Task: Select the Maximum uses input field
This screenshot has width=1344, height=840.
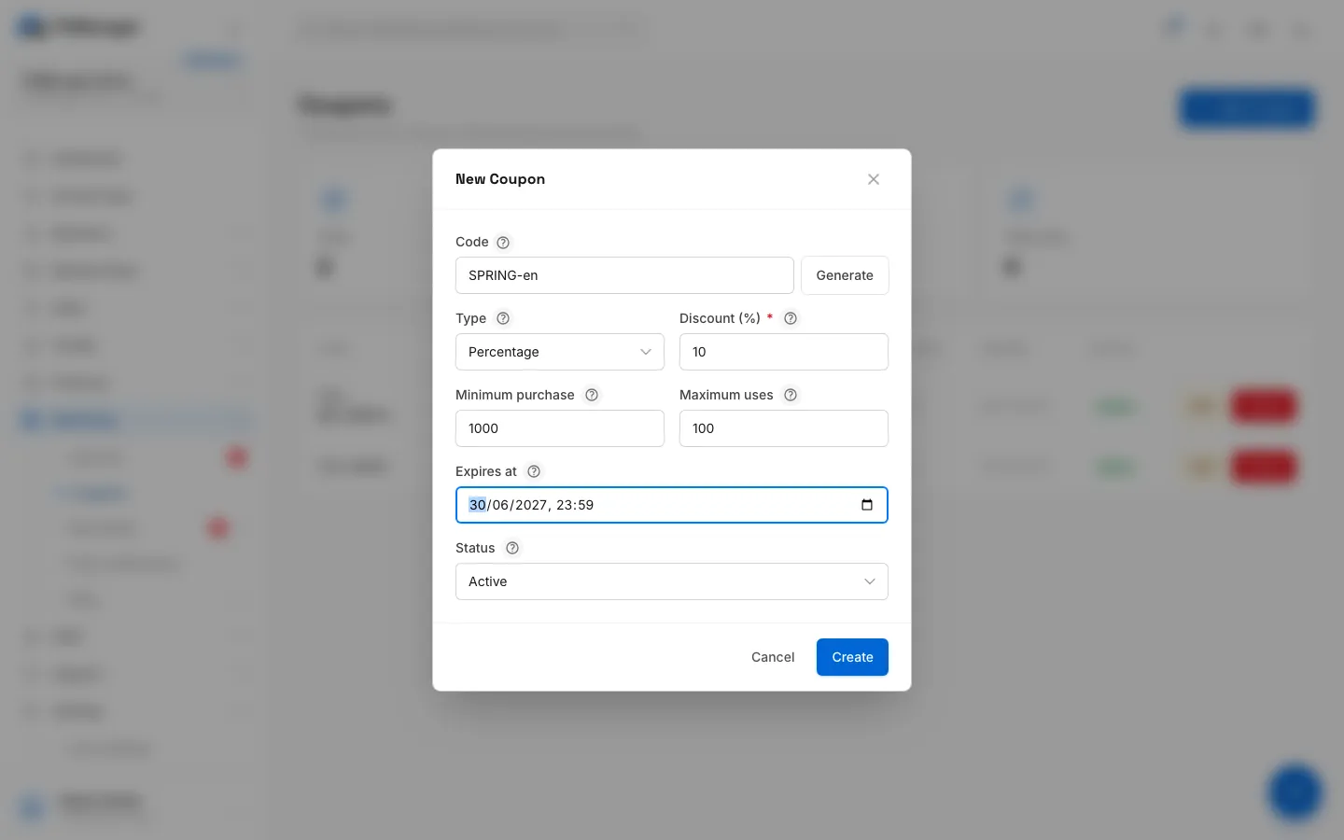Action: [784, 428]
